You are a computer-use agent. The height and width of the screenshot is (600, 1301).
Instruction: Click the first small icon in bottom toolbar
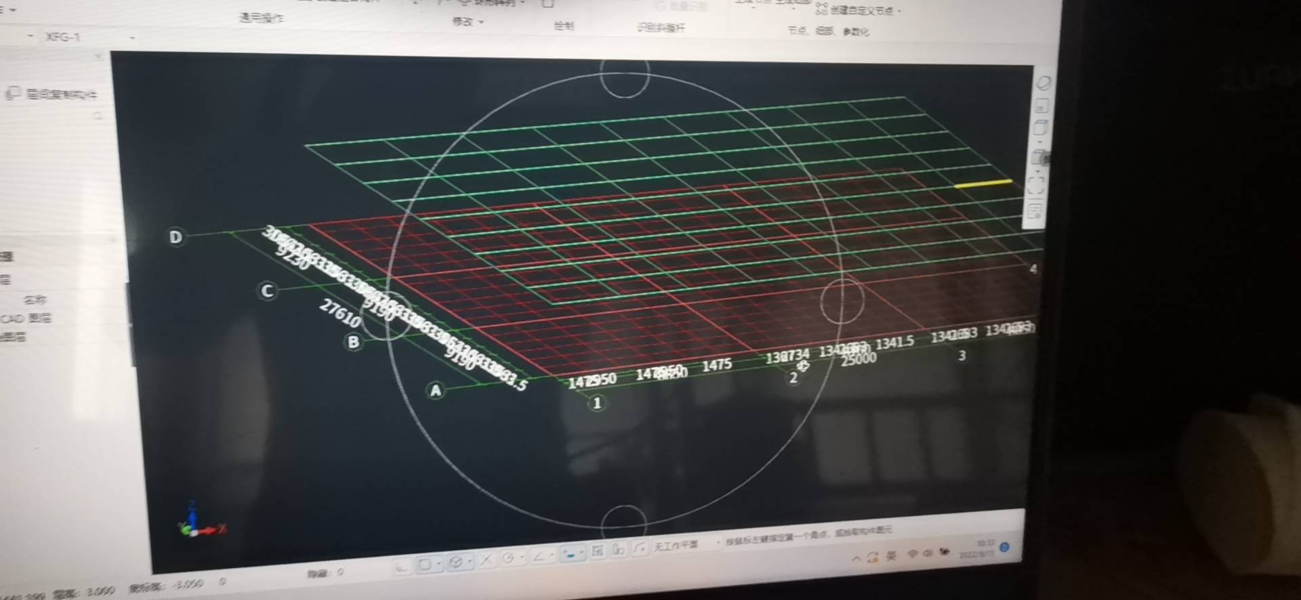[x=401, y=566]
